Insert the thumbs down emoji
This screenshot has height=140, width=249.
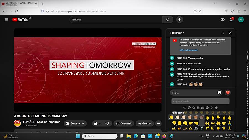[174, 123]
